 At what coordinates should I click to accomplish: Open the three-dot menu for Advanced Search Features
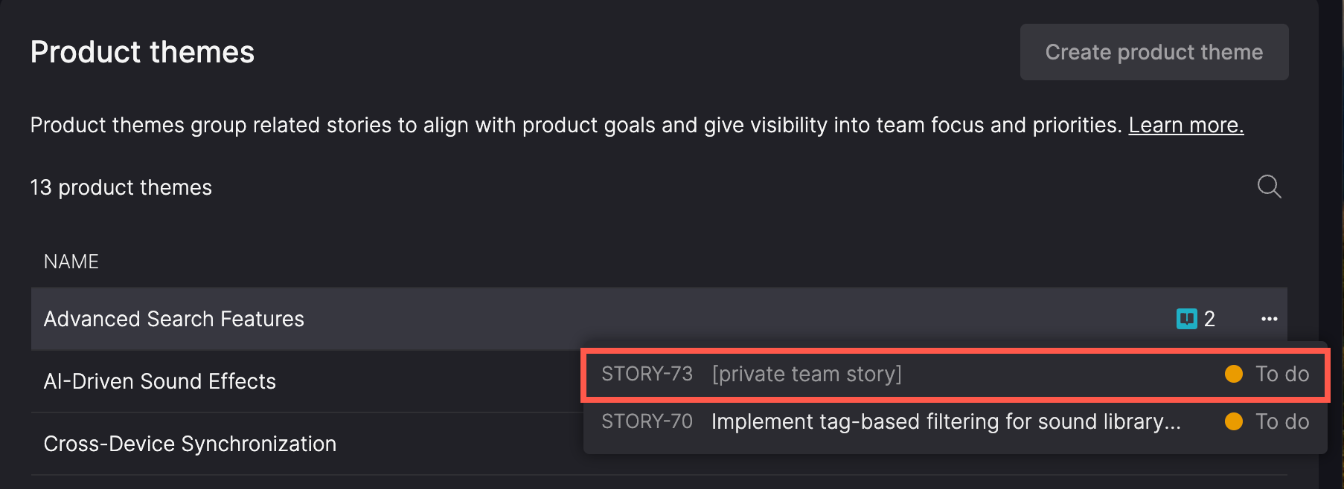click(1269, 319)
